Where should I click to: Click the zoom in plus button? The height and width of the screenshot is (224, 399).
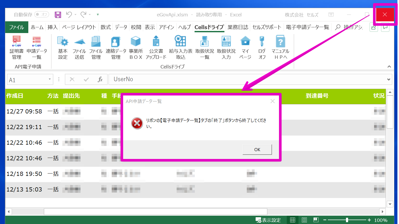(369, 220)
